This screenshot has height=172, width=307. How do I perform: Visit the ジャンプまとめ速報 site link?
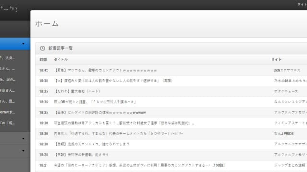(x=290, y=165)
